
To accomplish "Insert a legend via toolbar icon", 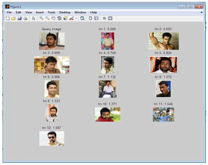I will 96,18.
